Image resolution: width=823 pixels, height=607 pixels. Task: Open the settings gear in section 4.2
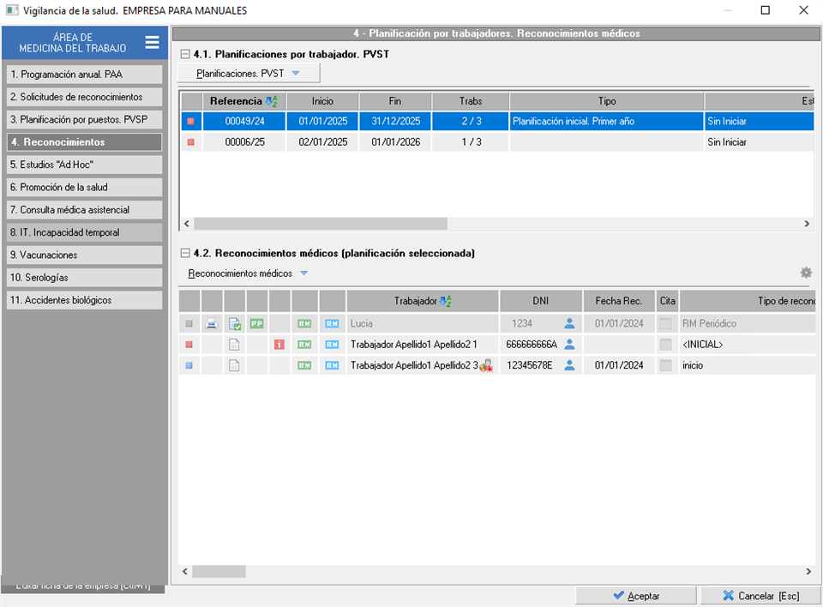tap(805, 273)
